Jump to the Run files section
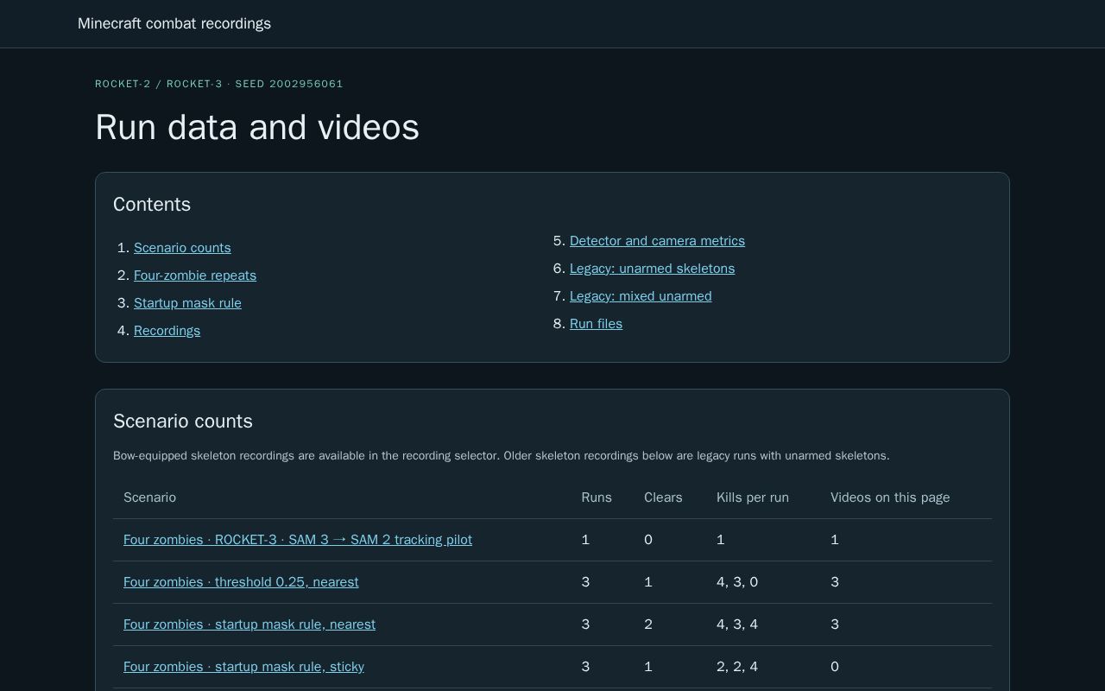This screenshot has height=691, width=1105. [596, 324]
